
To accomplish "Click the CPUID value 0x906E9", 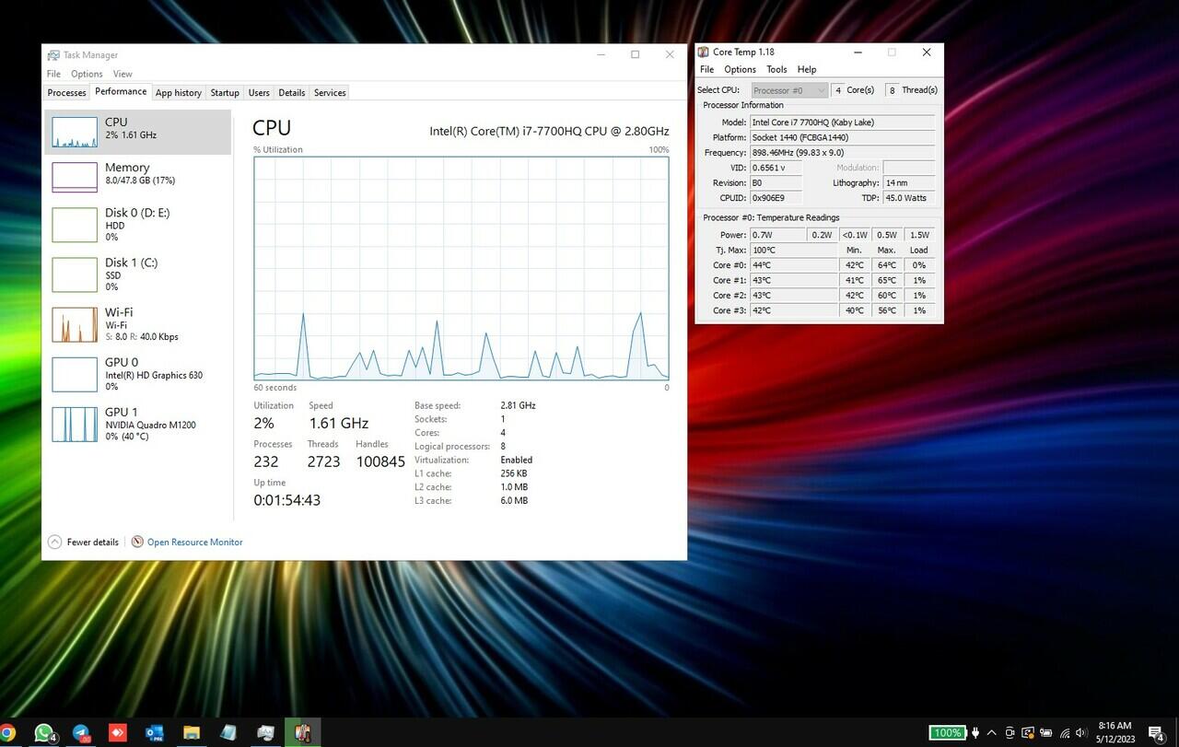I will 776,198.
